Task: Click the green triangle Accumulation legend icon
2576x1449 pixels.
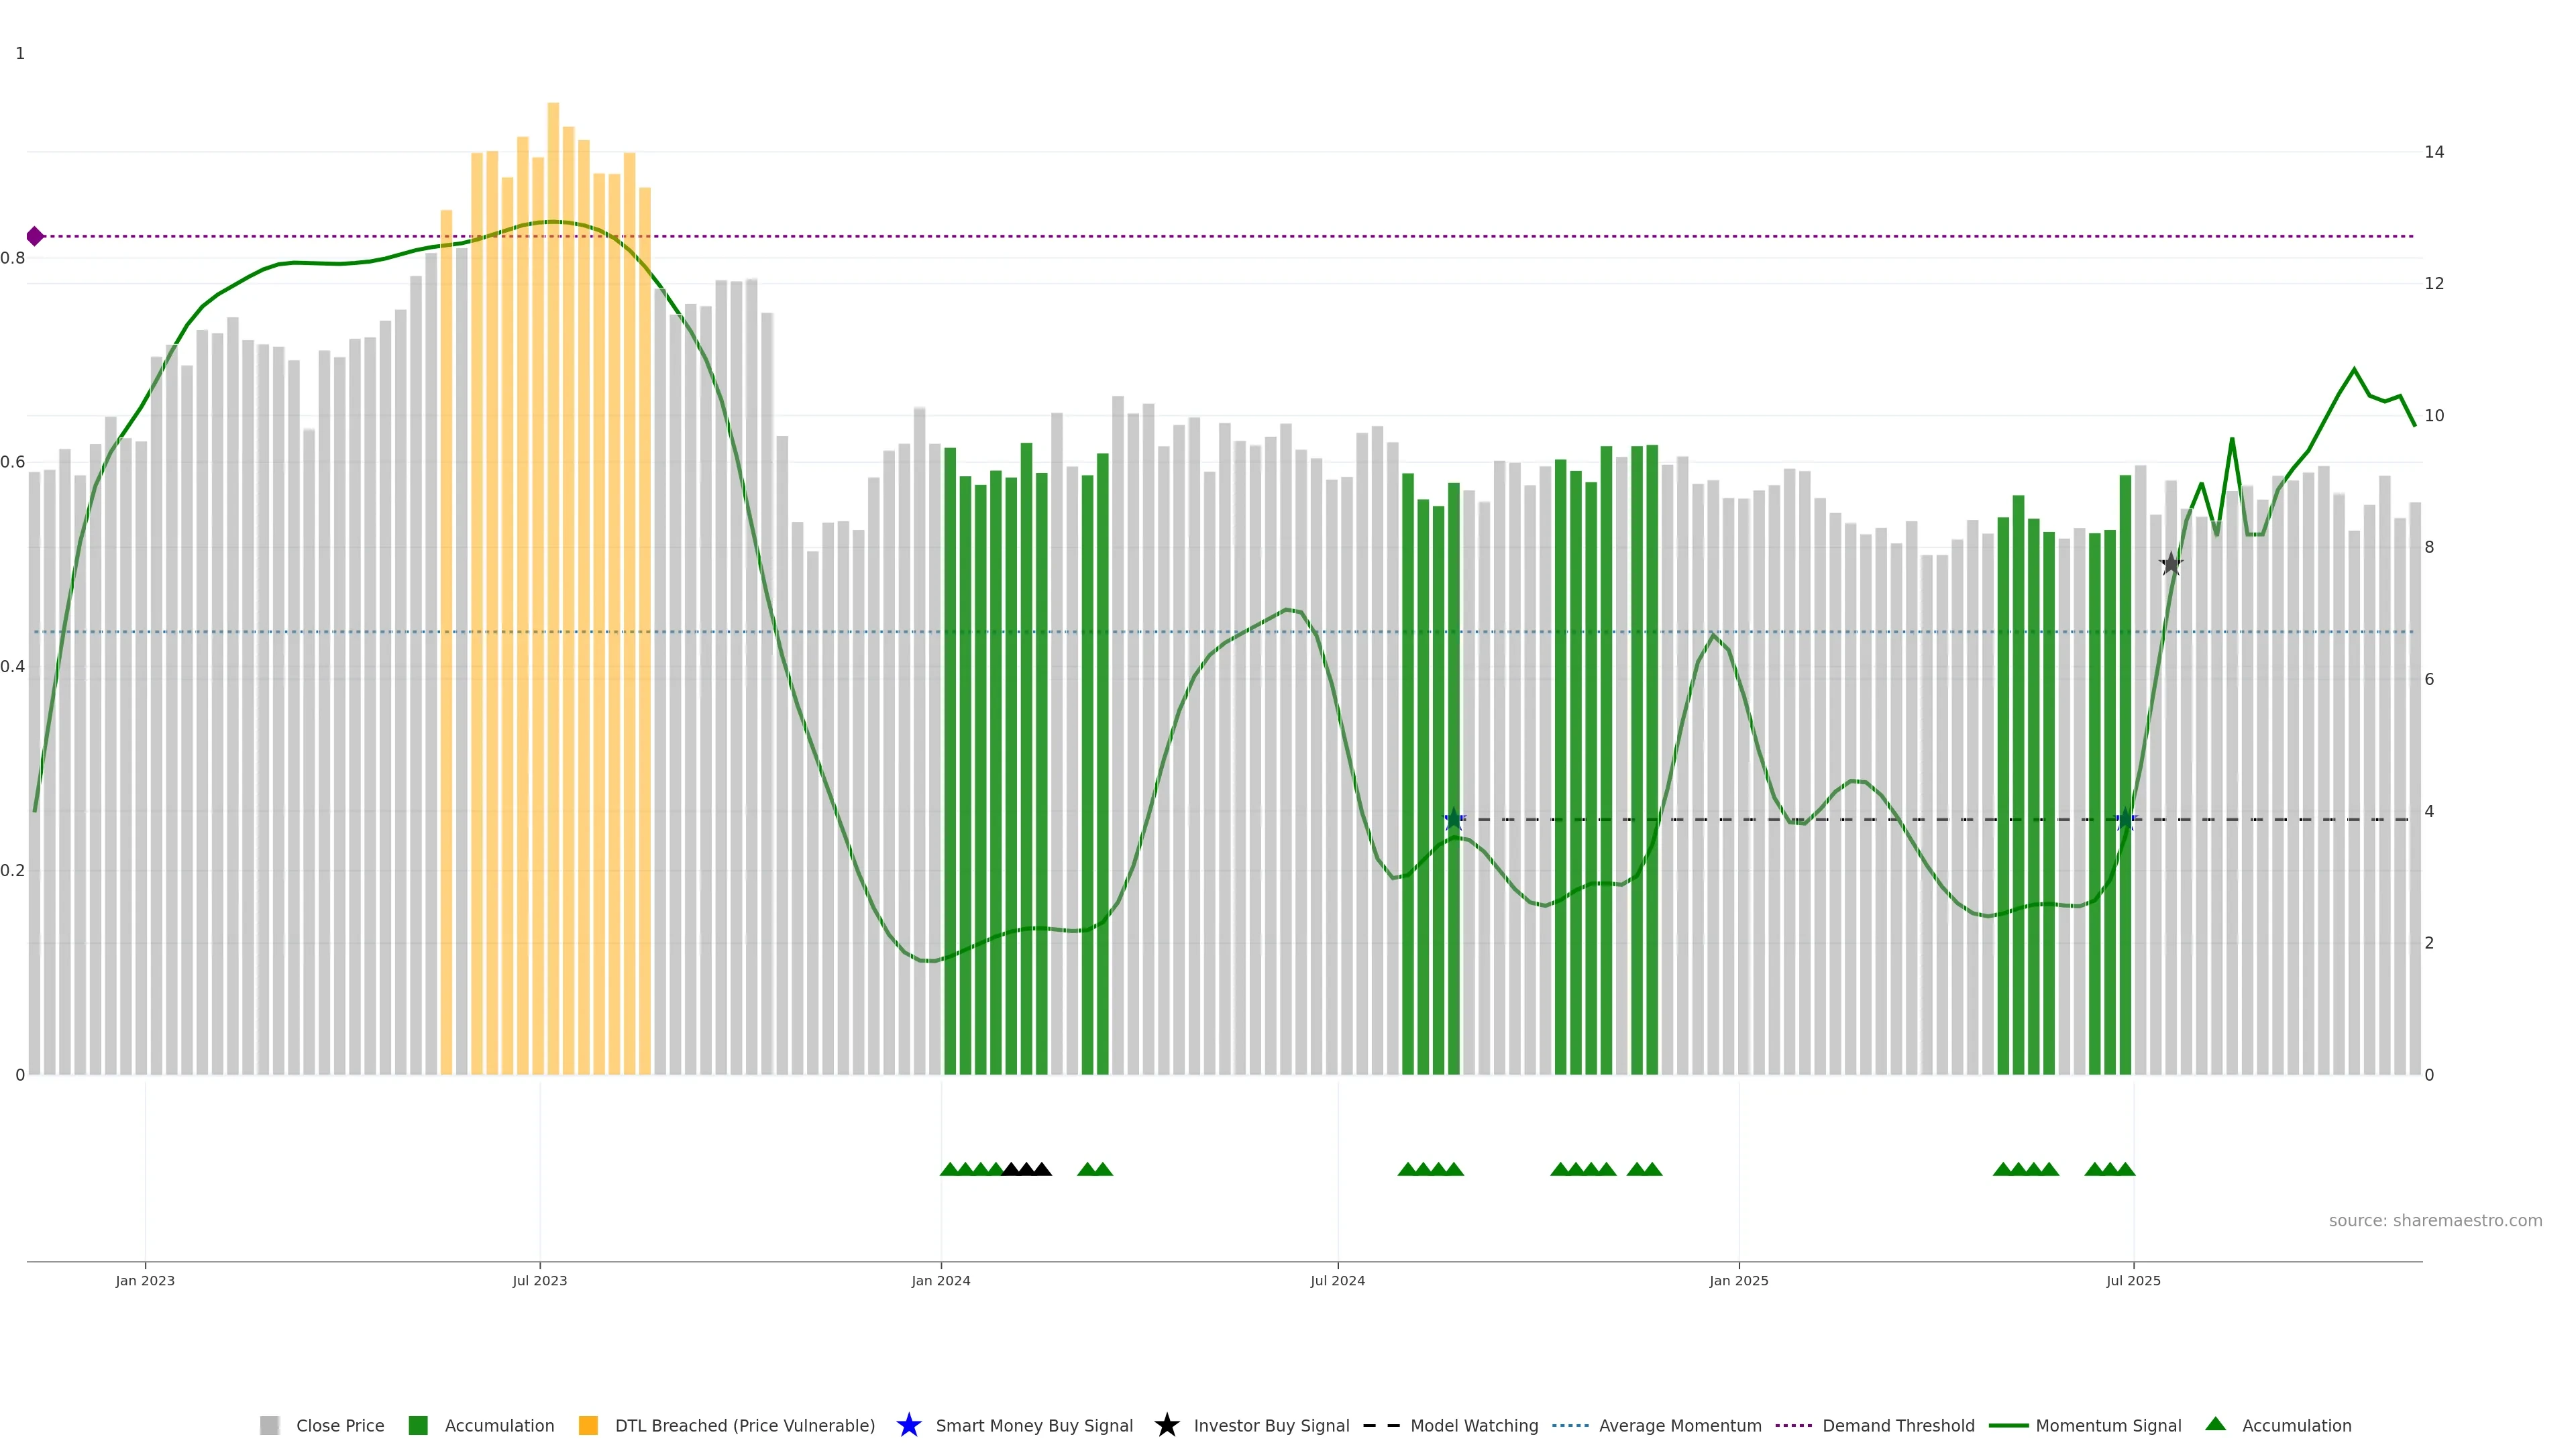Action: [2215, 1424]
